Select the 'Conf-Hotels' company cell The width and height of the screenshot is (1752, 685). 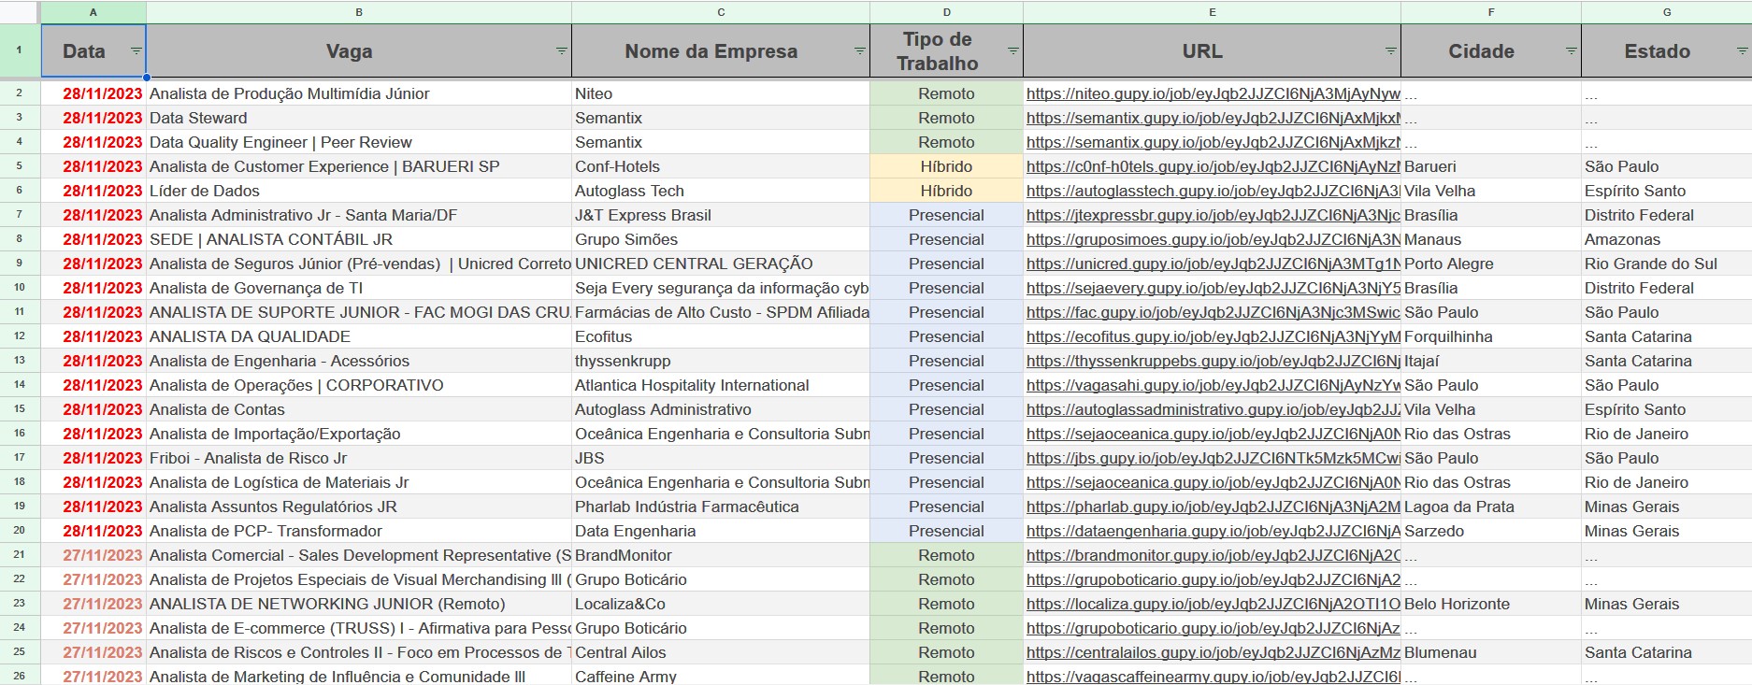pyautogui.click(x=721, y=166)
